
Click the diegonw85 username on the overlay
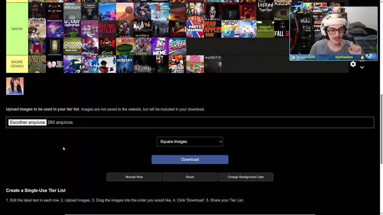click(x=306, y=57)
